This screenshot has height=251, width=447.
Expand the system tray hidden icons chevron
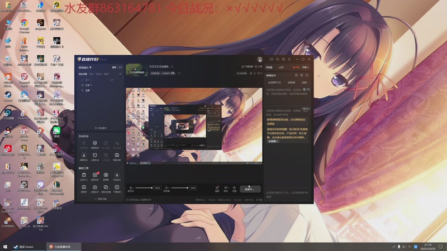(394, 247)
